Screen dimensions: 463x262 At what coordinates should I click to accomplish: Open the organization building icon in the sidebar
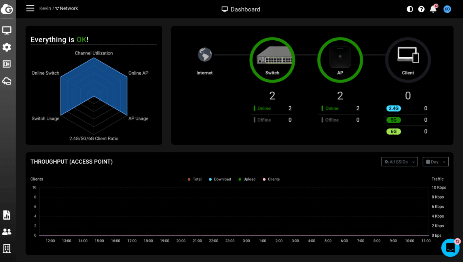[7, 249]
